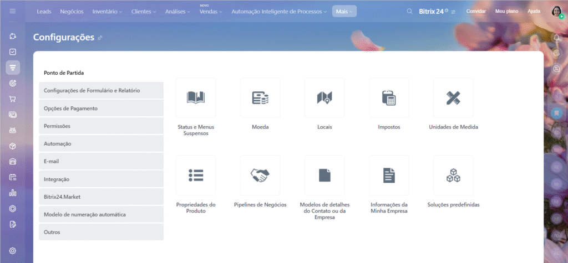Click the search magnifier icon in header
The image size is (568, 263).
point(409,11)
